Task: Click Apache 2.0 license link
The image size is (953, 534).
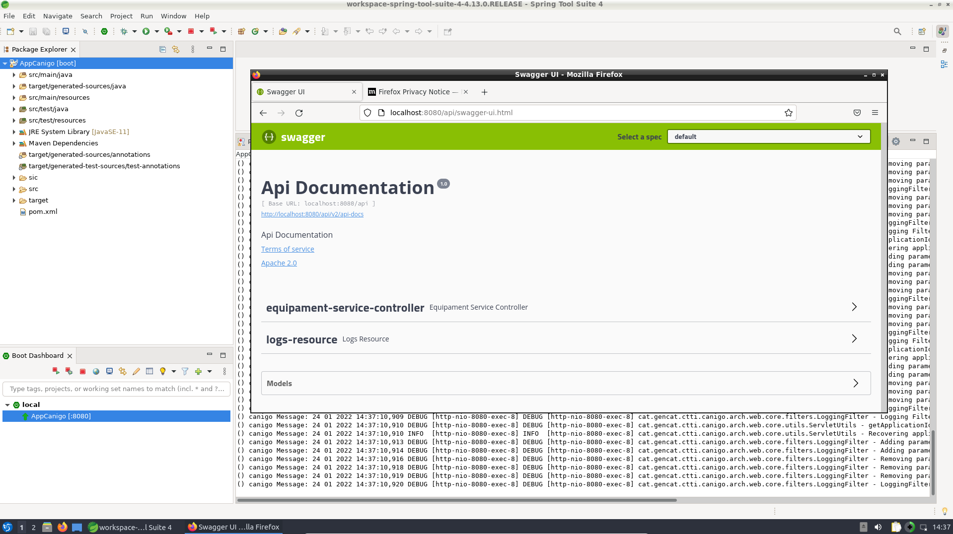Action: [279, 263]
